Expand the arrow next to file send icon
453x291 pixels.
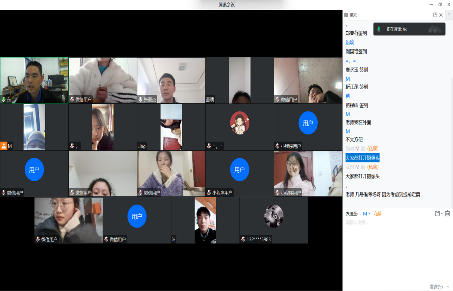click(x=442, y=214)
